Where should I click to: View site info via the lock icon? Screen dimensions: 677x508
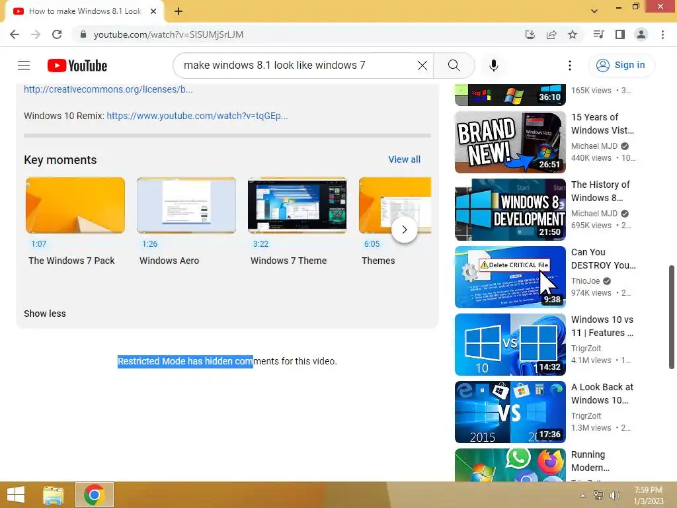click(83, 34)
